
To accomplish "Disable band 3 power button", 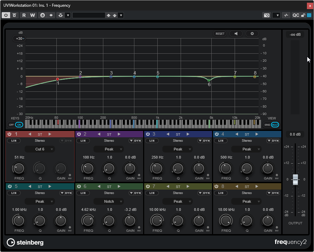I will coord(148,134).
